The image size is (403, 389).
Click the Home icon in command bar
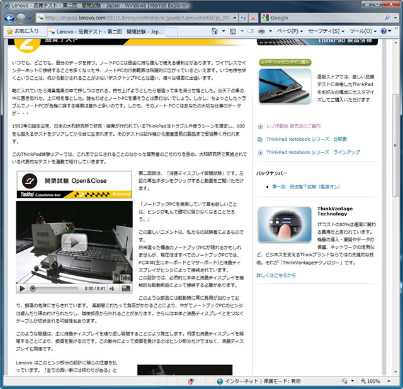[x=214, y=31]
